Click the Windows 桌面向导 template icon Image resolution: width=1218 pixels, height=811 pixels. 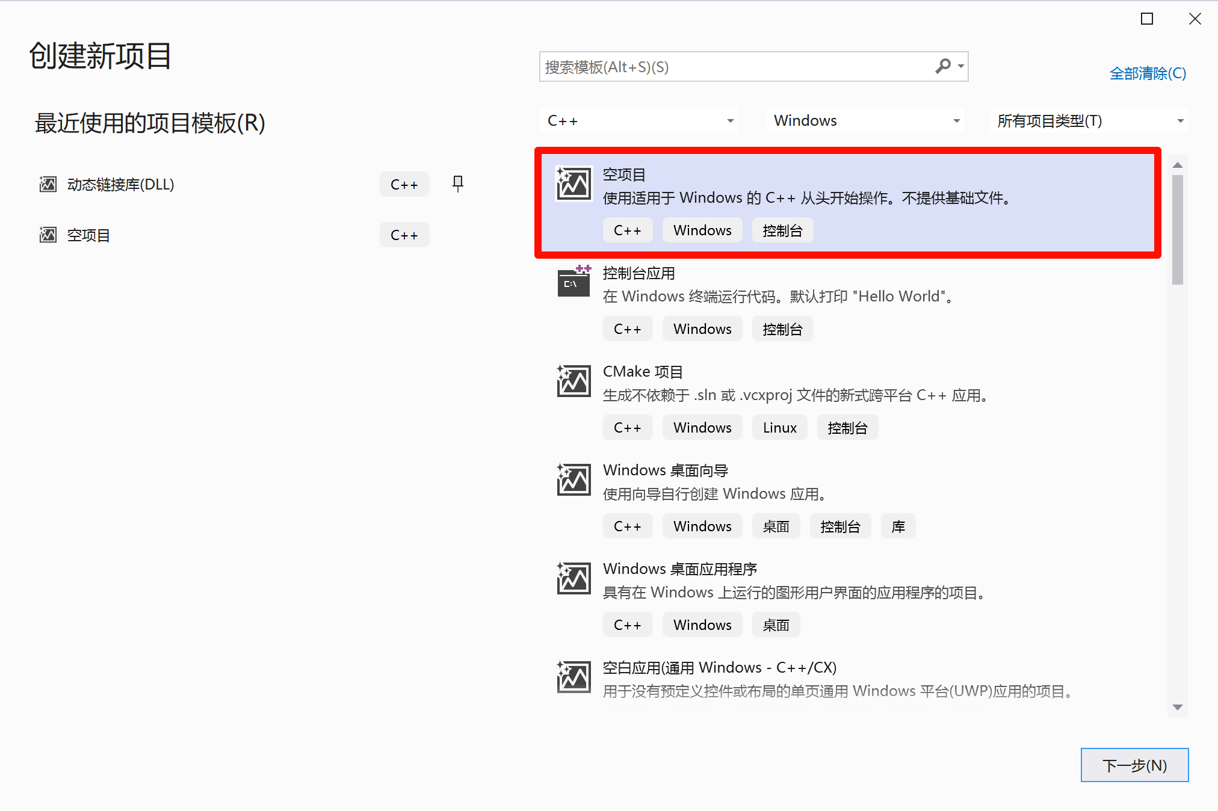point(573,480)
